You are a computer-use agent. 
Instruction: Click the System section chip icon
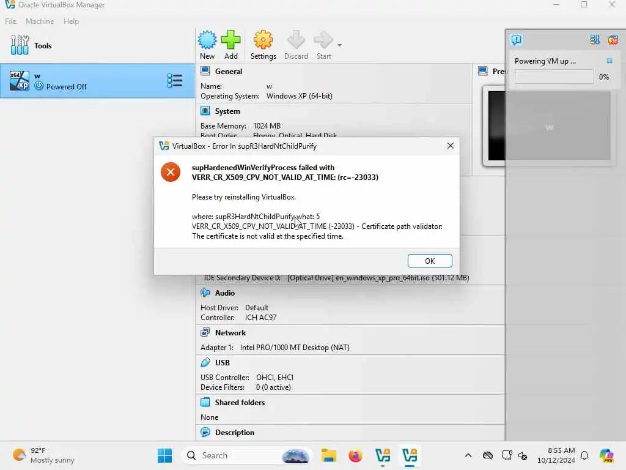[205, 111]
